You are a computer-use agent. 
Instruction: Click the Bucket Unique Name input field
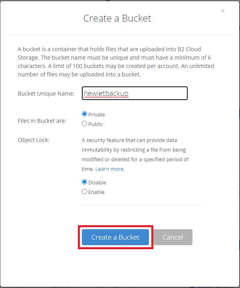click(135, 93)
